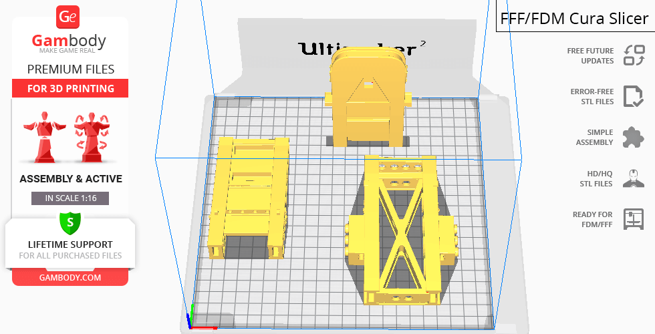Viewport: 655px width, 334px height.
Task: Click the FOR 3D PRINTING red banner
Action: tap(70, 88)
